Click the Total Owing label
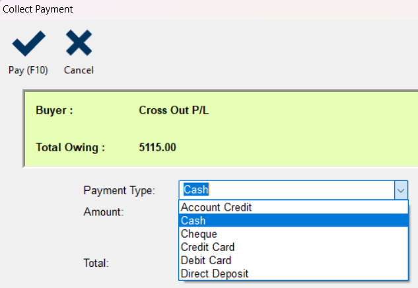Screen dimensions: 418x288 pyautogui.click(x=71, y=147)
